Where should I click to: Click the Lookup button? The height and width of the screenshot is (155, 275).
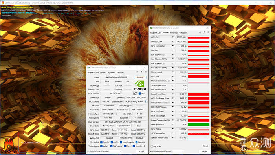(x=140, y=77)
